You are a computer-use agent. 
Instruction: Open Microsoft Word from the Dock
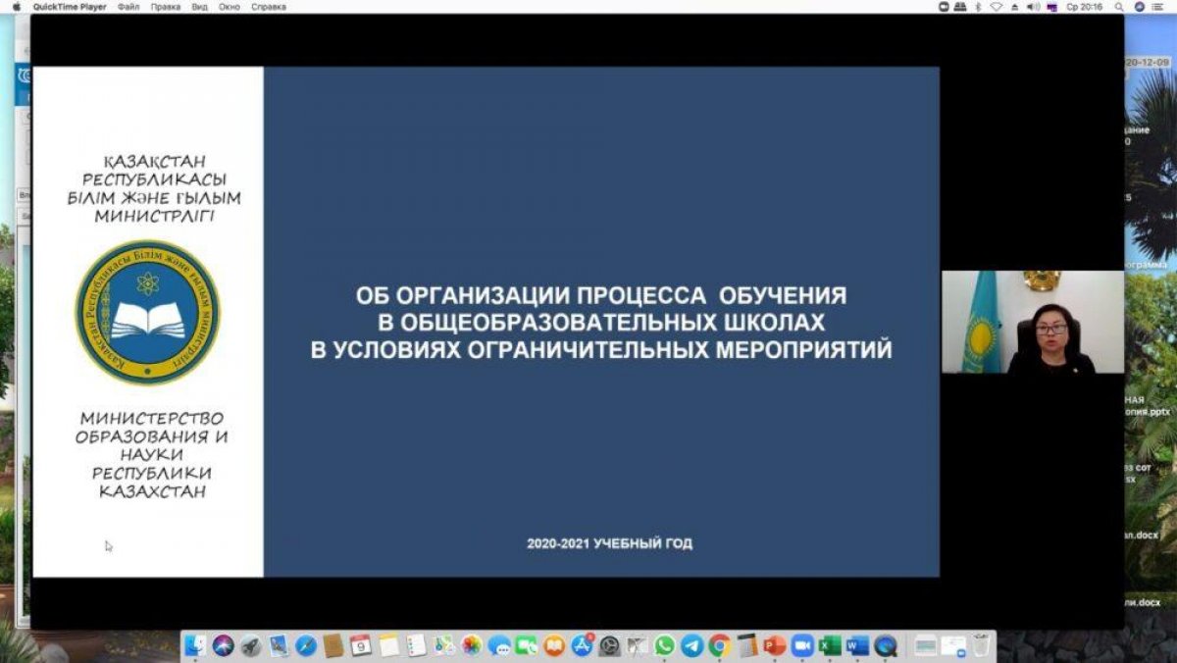856,648
